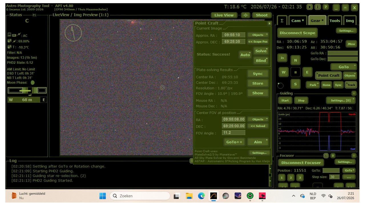365x203 pixels.
Task: Click focuser preset button 3
Action: click(x=300, y=178)
